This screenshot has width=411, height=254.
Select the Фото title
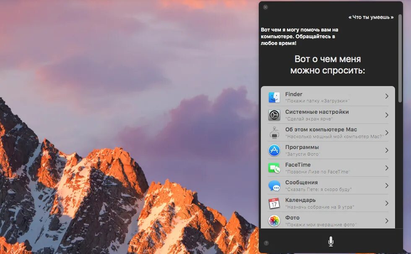click(292, 217)
